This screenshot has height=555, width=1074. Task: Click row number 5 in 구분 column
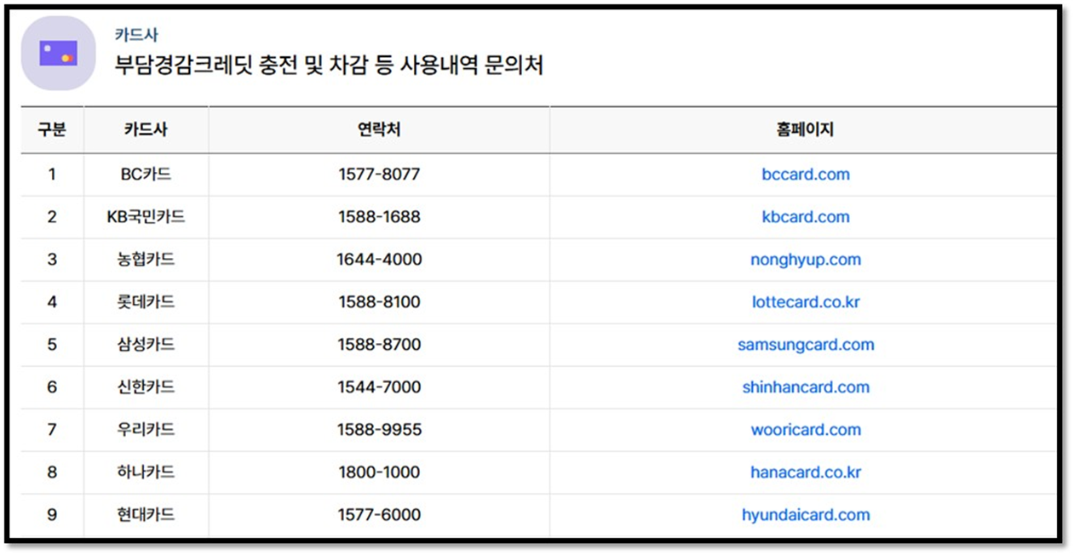pyautogui.click(x=52, y=345)
